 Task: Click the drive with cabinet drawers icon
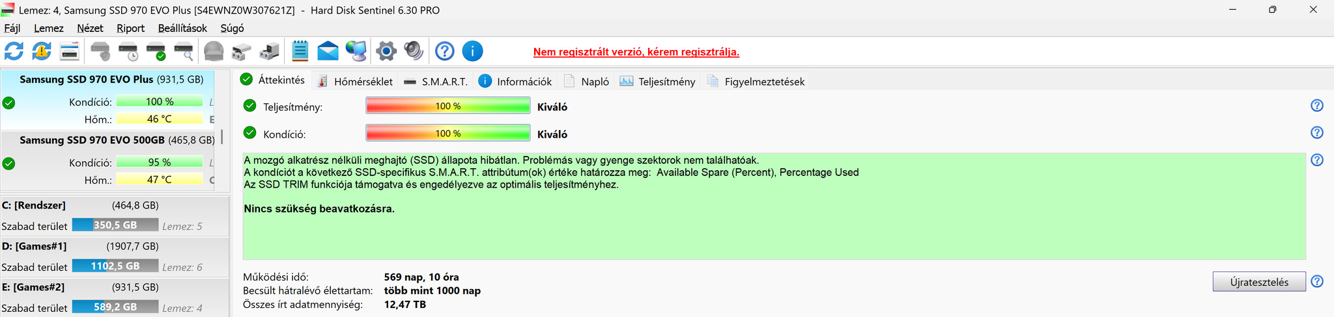(x=242, y=51)
